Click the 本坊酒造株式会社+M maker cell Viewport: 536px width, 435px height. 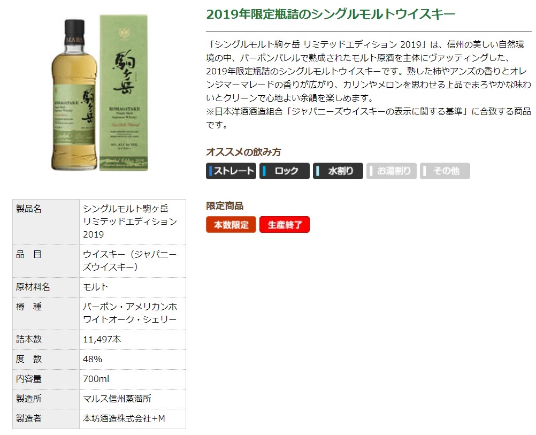(x=133, y=418)
